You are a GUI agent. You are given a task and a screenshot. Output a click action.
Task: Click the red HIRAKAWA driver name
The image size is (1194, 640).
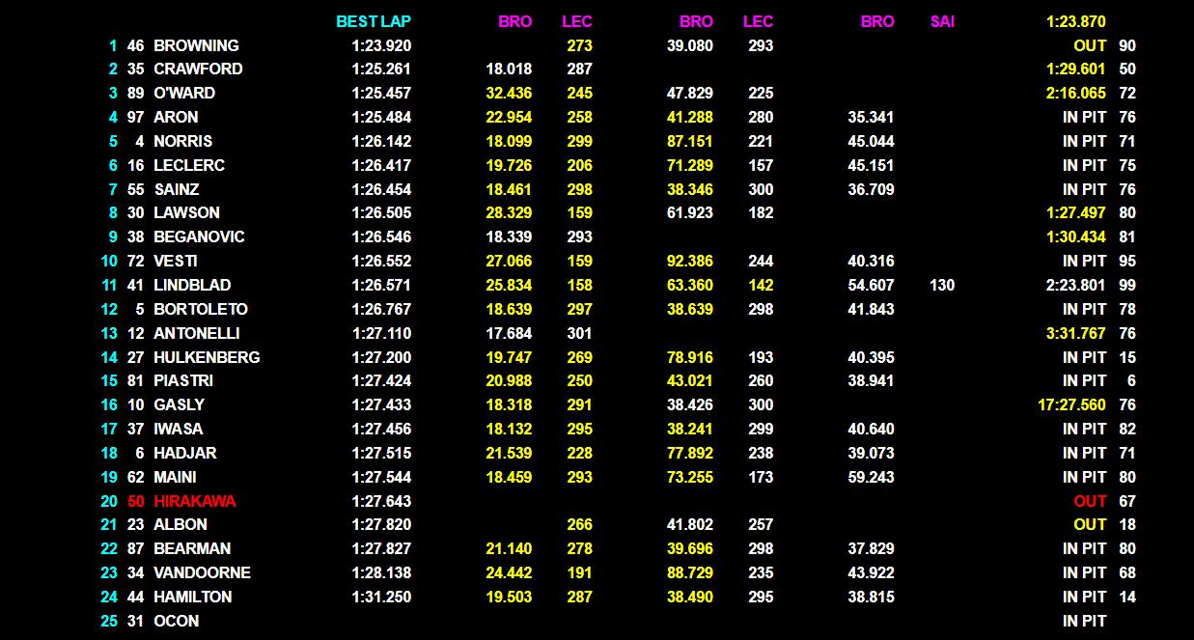(x=194, y=501)
